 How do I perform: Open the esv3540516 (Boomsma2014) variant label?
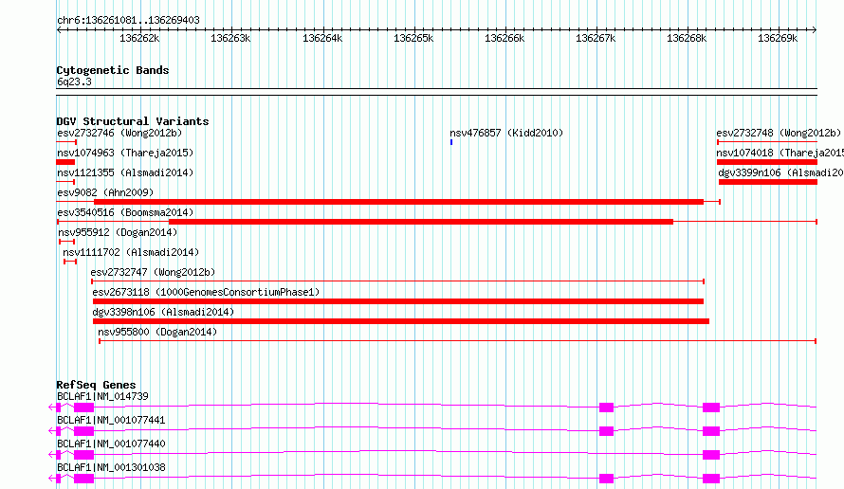(x=125, y=212)
